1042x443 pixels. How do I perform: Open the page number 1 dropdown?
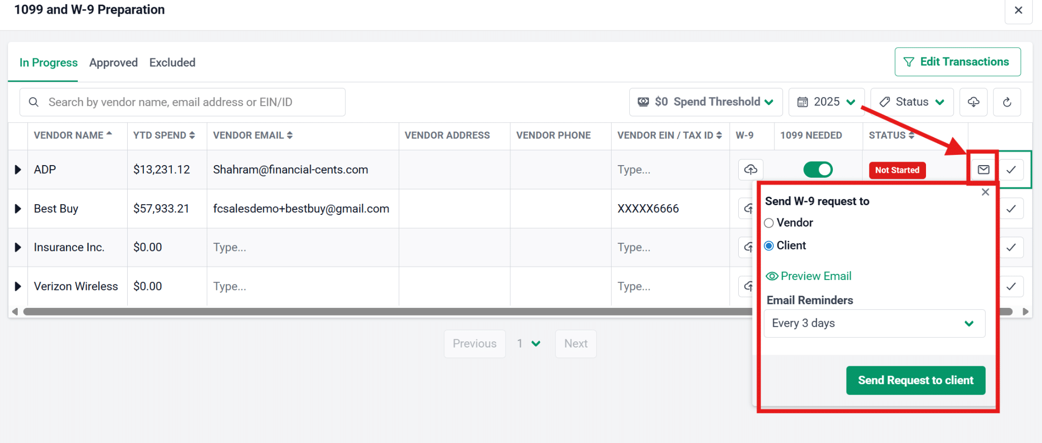tap(530, 344)
